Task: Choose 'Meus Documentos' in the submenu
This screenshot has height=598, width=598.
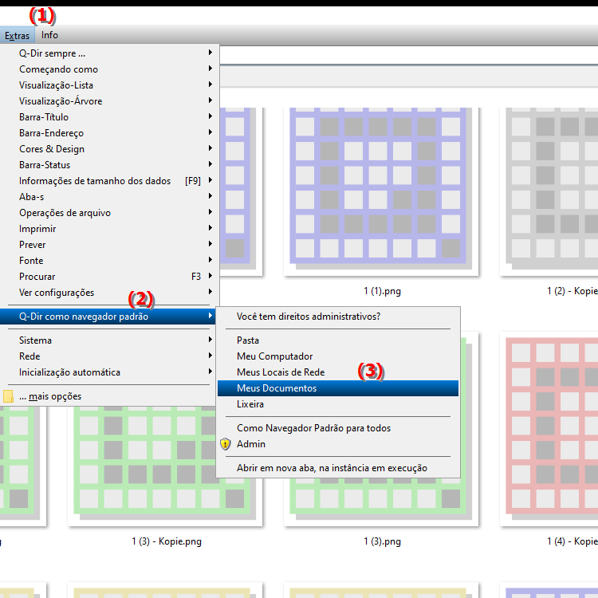Action: [338, 388]
